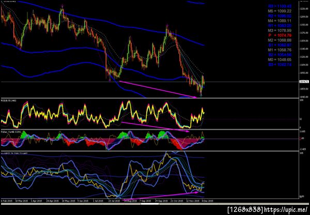310x215 pixels.
Task: Click the 24 Apr 2015 date label
Action: (x=52, y=201)
